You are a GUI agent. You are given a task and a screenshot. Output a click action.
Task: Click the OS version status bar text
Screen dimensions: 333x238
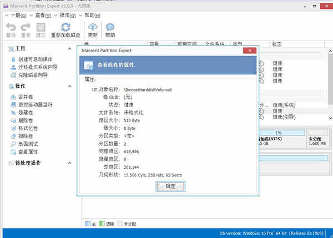point(271,234)
